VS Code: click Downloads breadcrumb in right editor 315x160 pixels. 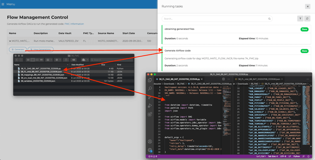tap(243, 84)
